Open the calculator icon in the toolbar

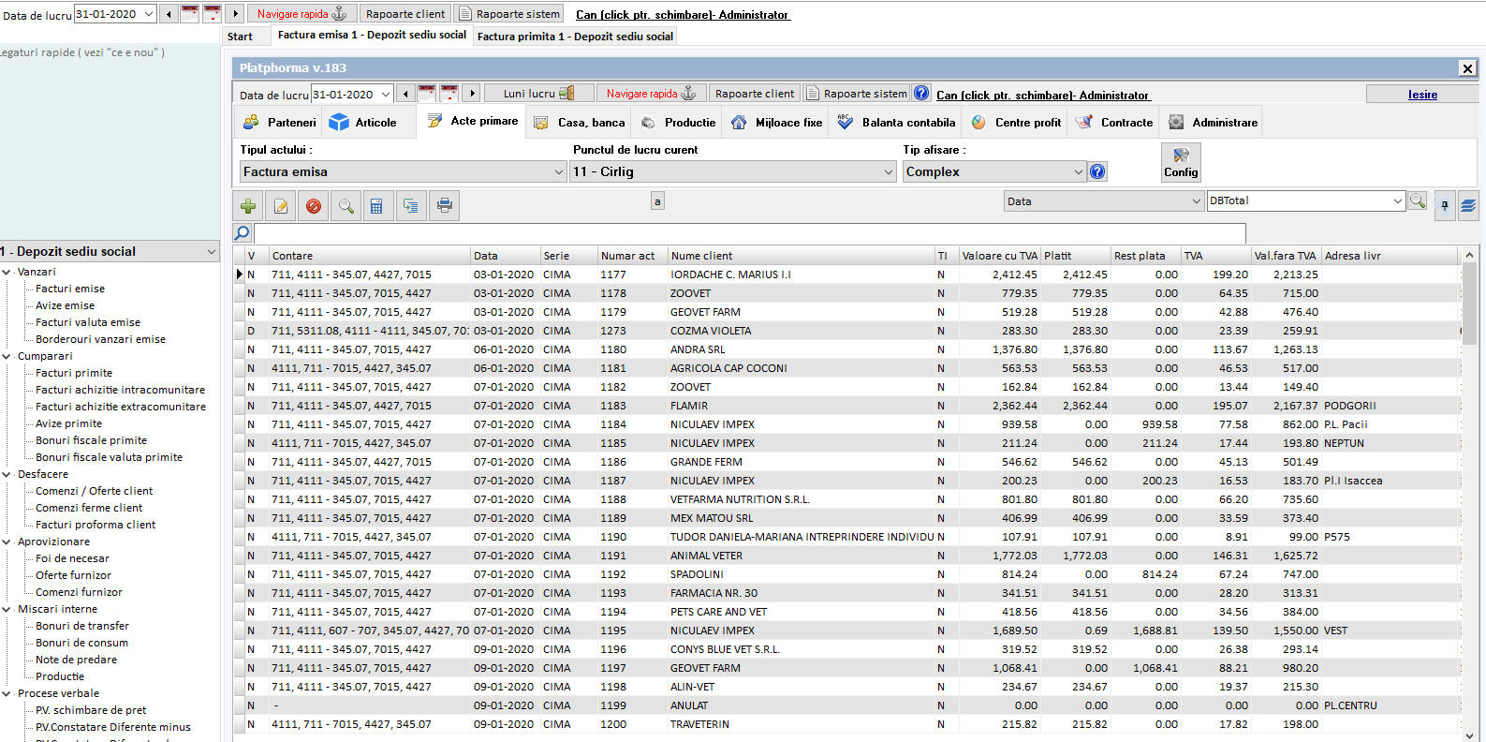coord(376,206)
